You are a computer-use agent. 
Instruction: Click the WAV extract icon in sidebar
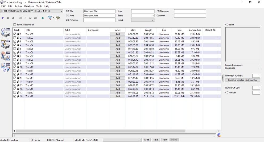tap(6, 32)
